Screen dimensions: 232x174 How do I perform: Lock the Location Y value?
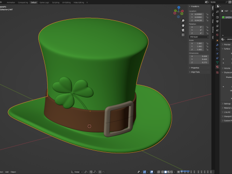pyautogui.click(x=207, y=17)
